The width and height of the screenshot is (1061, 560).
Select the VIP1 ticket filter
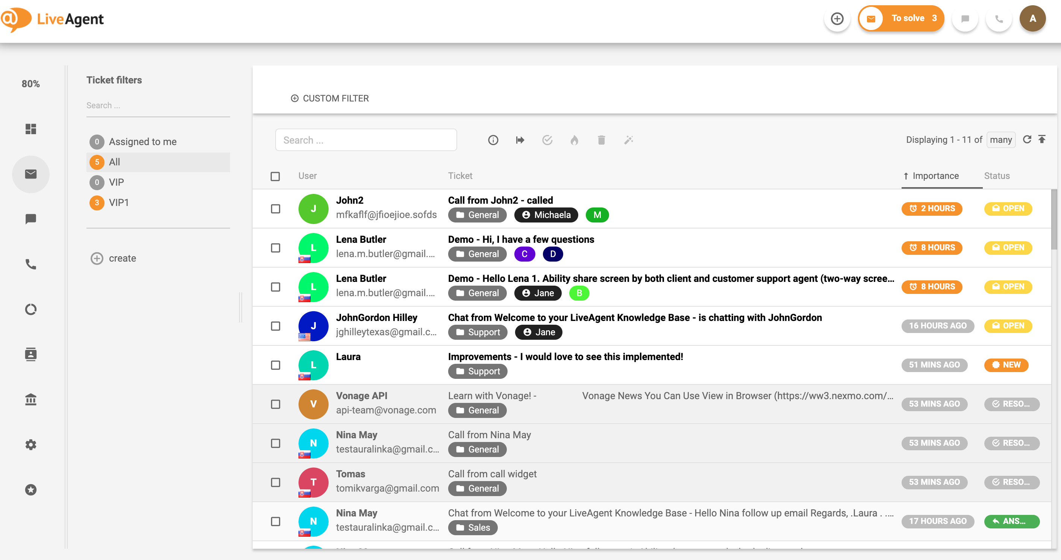click(x=118, y=203)
